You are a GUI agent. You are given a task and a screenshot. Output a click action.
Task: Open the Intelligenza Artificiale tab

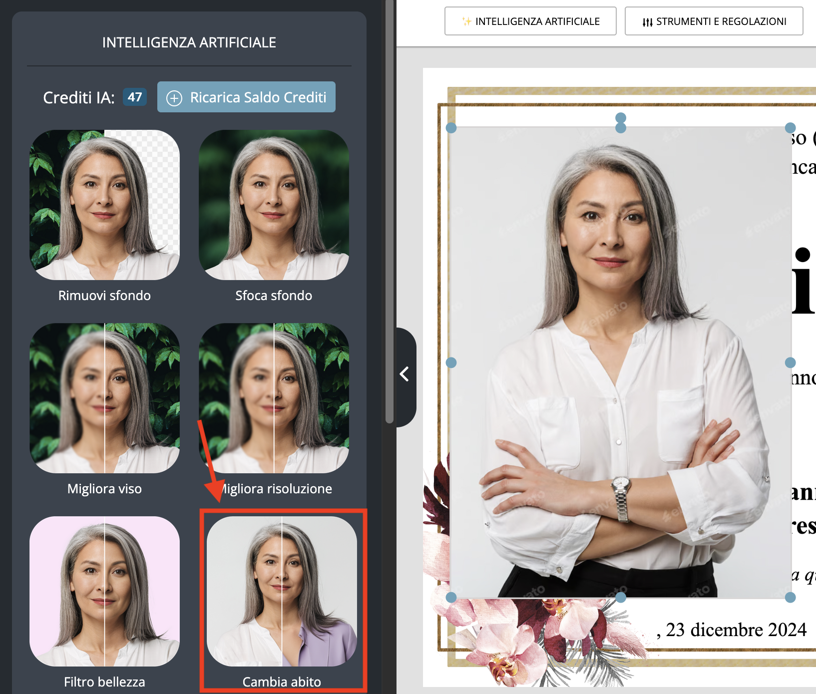[530, 21]
